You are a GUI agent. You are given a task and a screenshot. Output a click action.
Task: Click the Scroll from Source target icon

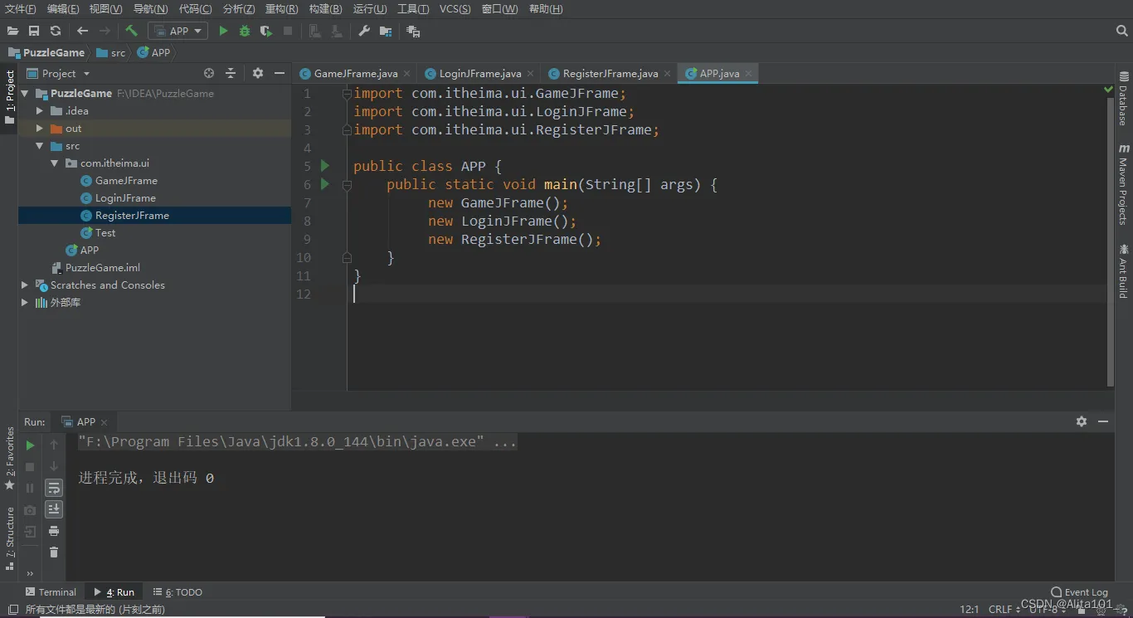(209, 73)
